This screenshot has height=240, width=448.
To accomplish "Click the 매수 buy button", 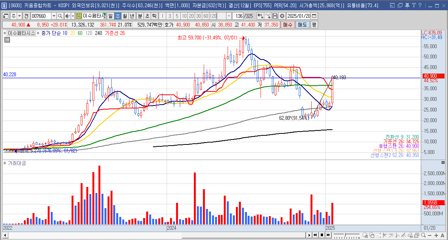I will [x=287, y=25].
